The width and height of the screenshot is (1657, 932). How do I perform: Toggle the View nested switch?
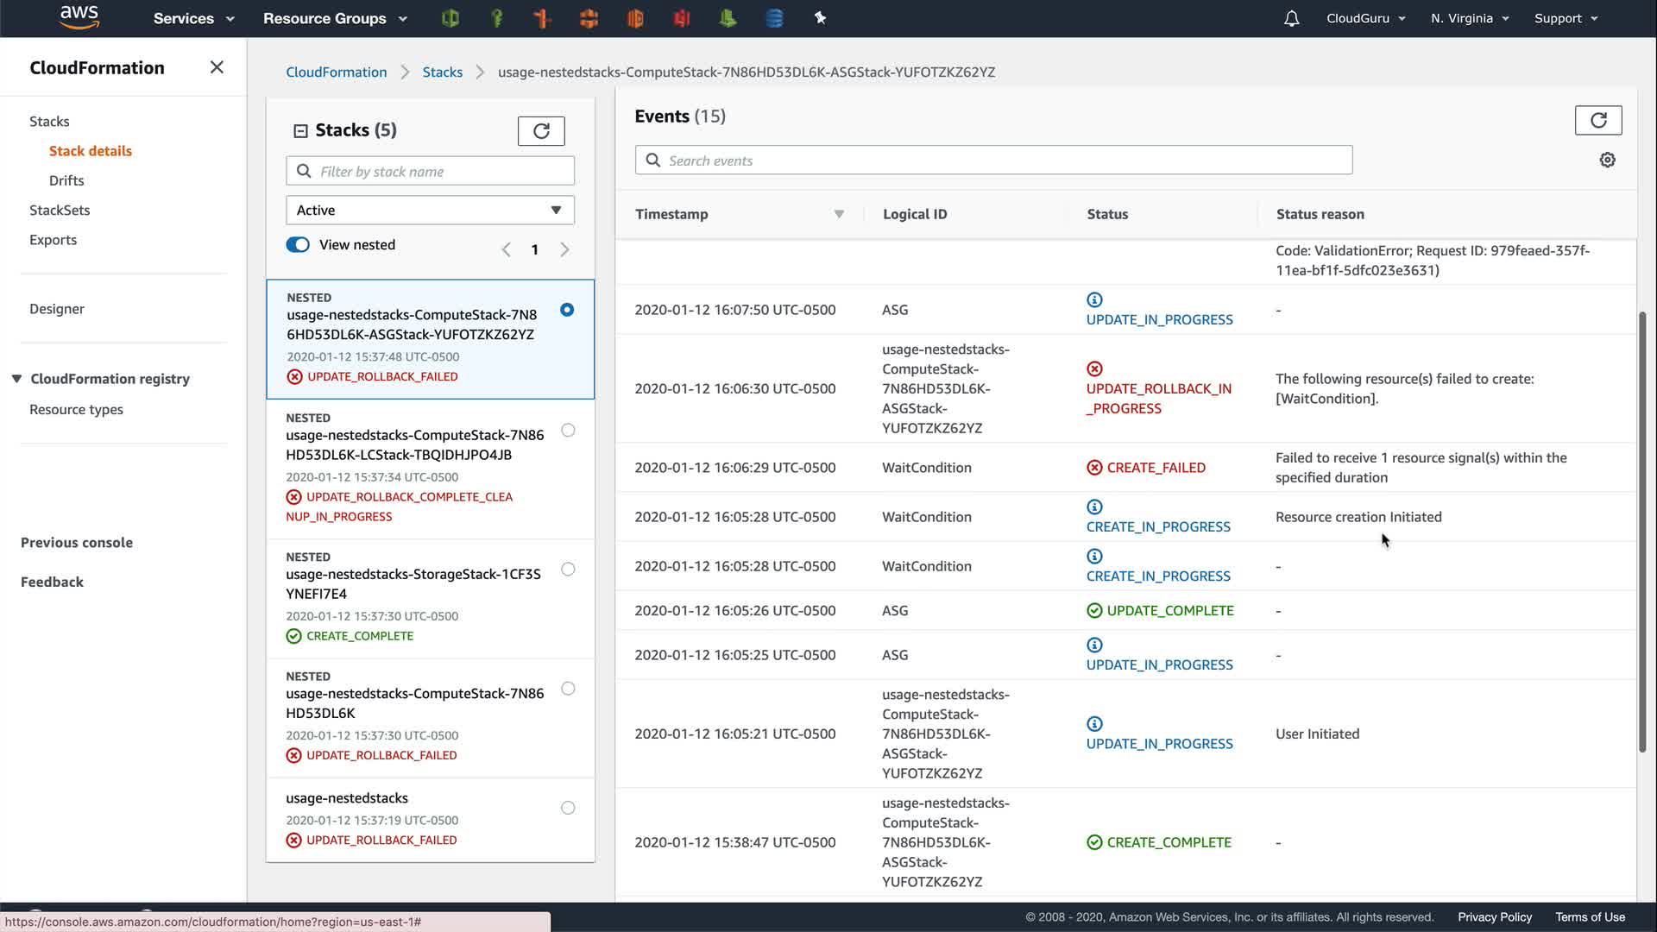(298, 245)
